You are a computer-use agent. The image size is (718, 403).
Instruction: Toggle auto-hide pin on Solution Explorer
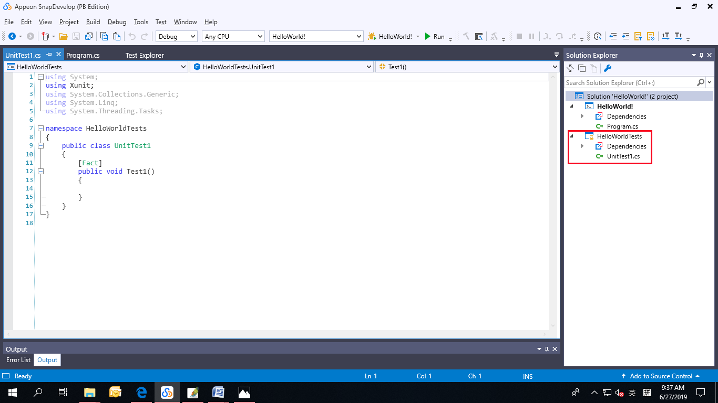pyautogui.click(x=701, y=55)
